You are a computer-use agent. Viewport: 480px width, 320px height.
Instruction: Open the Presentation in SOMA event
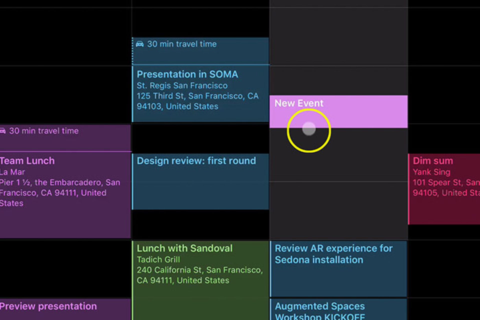pos(200,94)
